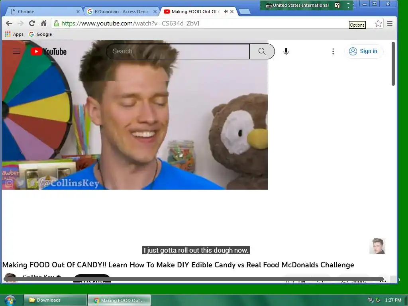Image resolution: width=408 pixels, height=306 pixels.
Task: Go back with the browser back arrow
Action: 9,24
